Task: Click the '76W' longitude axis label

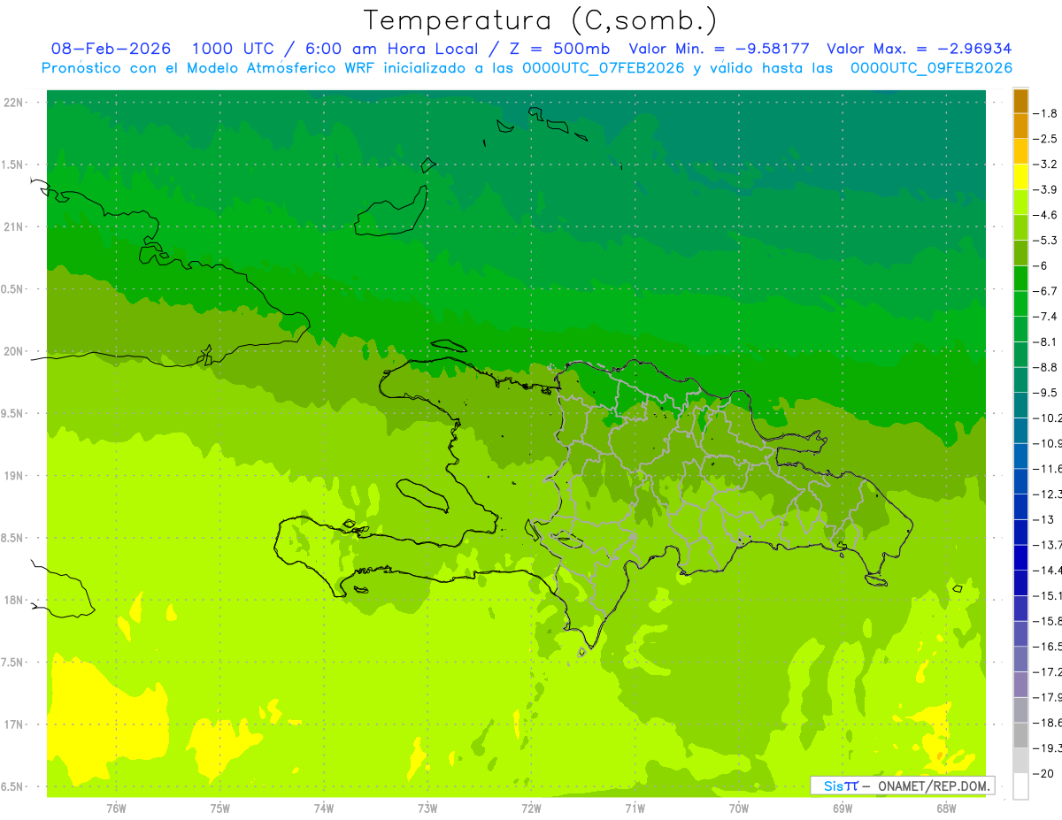Action: (116, 808)
